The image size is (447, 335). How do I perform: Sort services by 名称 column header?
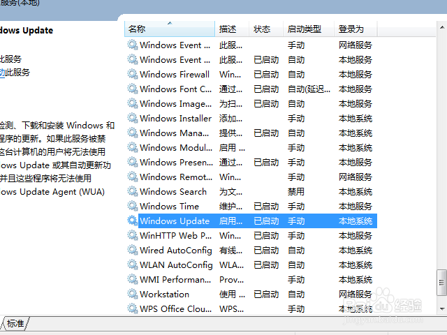point(170,29)
